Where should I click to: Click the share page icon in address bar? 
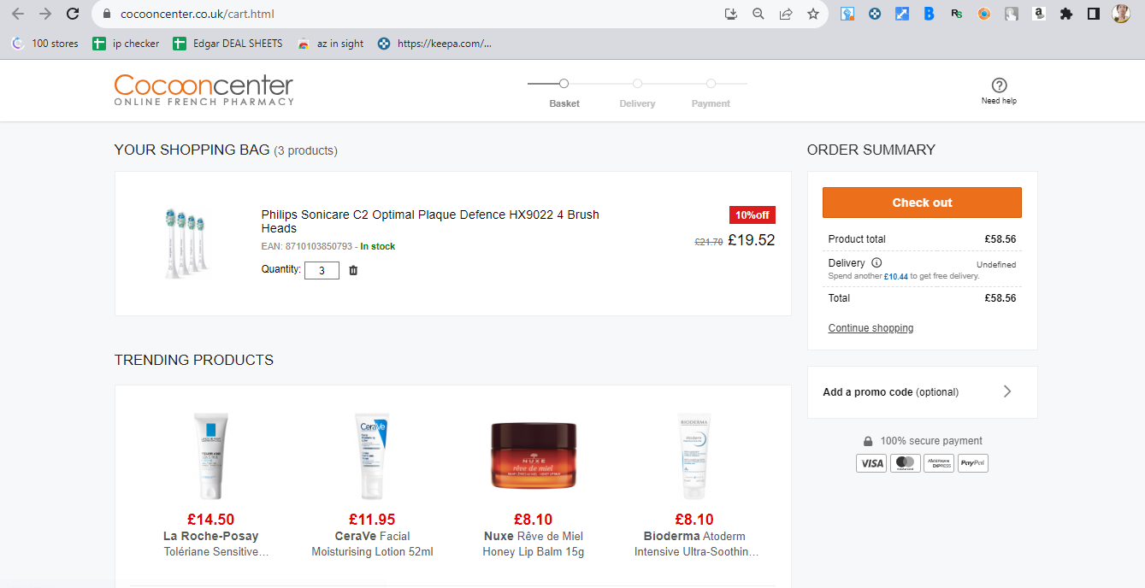coord(785,14)
